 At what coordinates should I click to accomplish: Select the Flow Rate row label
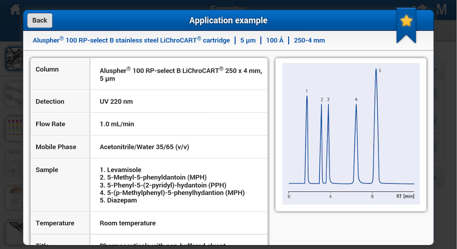click(50, 124)
